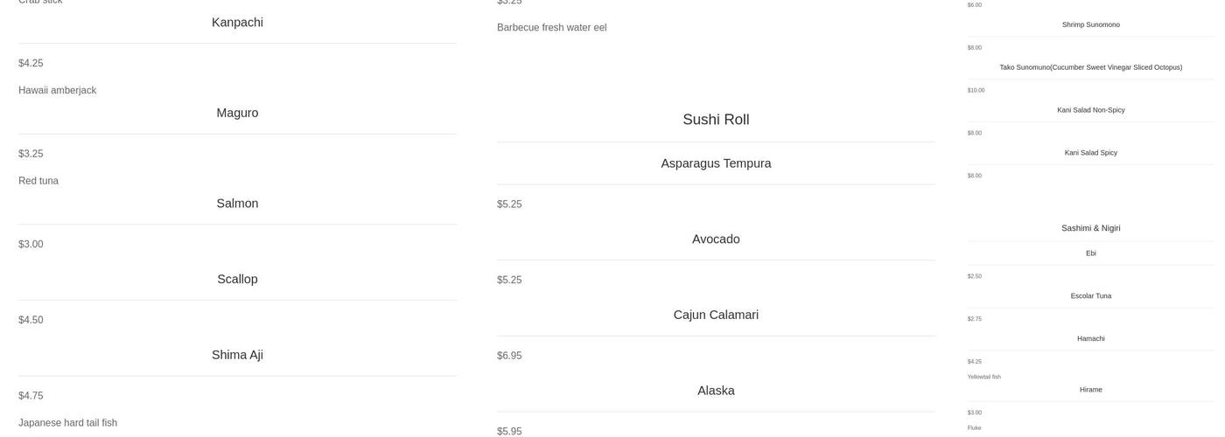Image resolution: width=1225 pixels, height=437 pixels.
Task: Choose the Avocado roll item
Action: click(716, 239)
